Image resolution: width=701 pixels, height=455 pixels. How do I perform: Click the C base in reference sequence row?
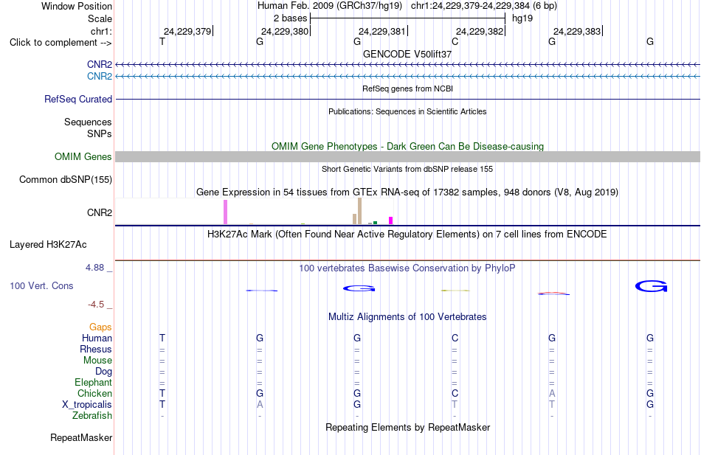pos(455,41)
